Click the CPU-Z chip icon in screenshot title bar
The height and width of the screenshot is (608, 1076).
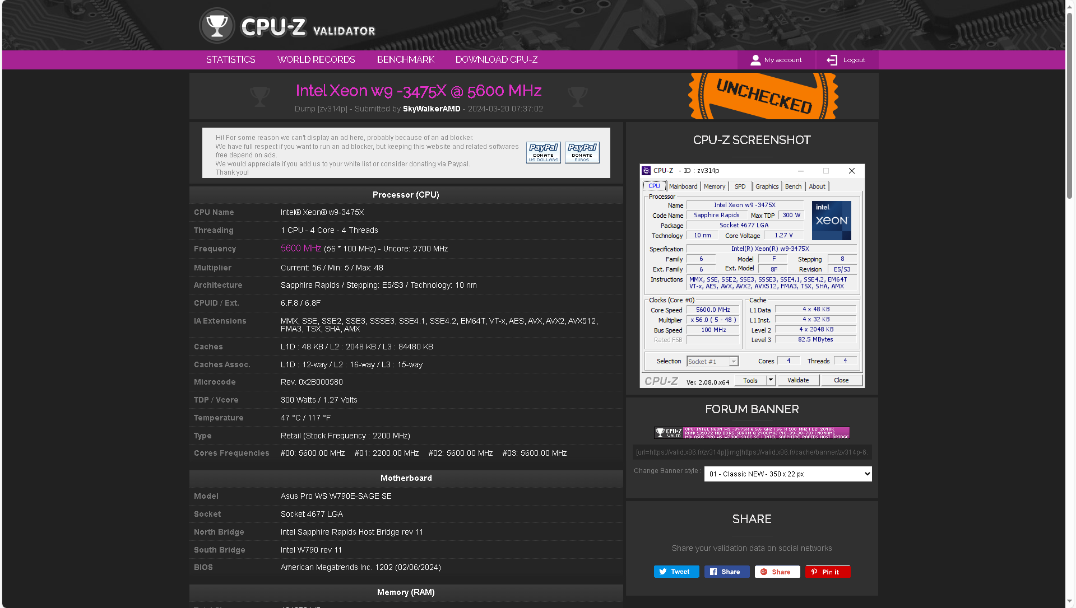(x=646, y=171)
